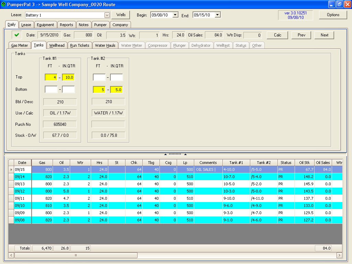352x264 pixels.
Task: Click the Wtr Disp field
Action: 253,35
